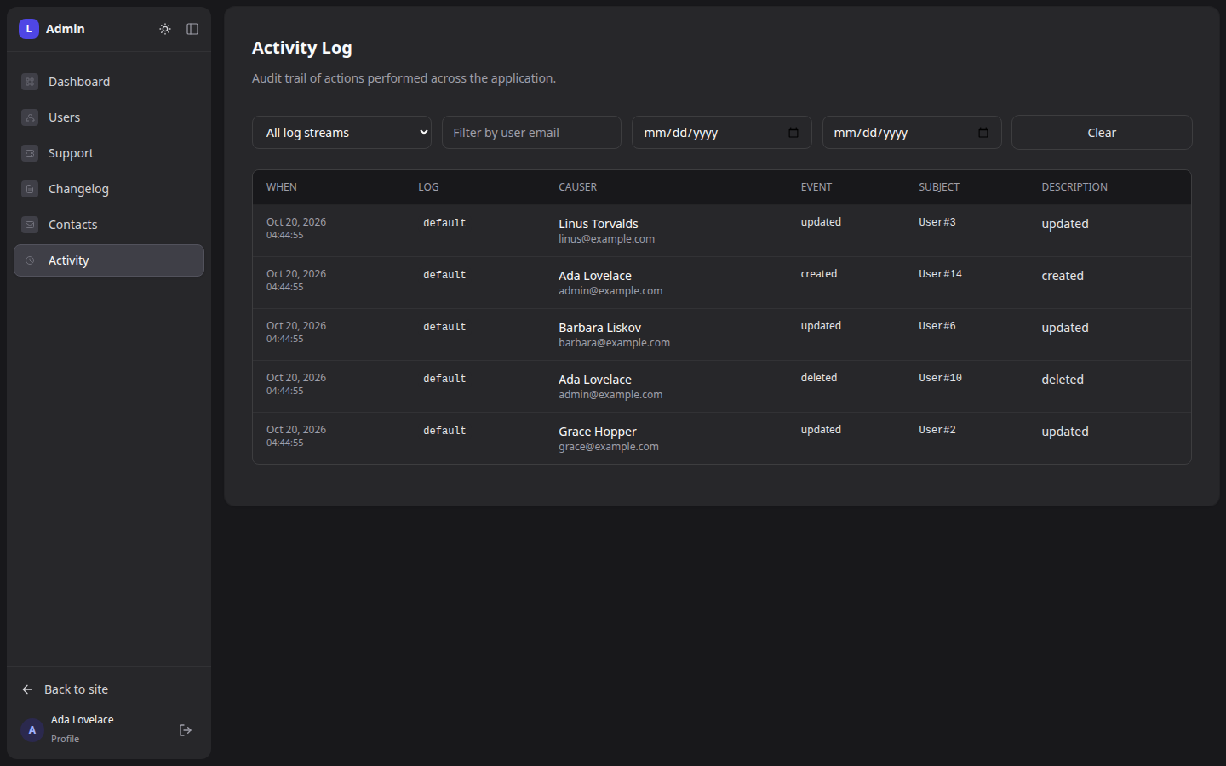Open Contacts in the sidebar

click(109, 225)
